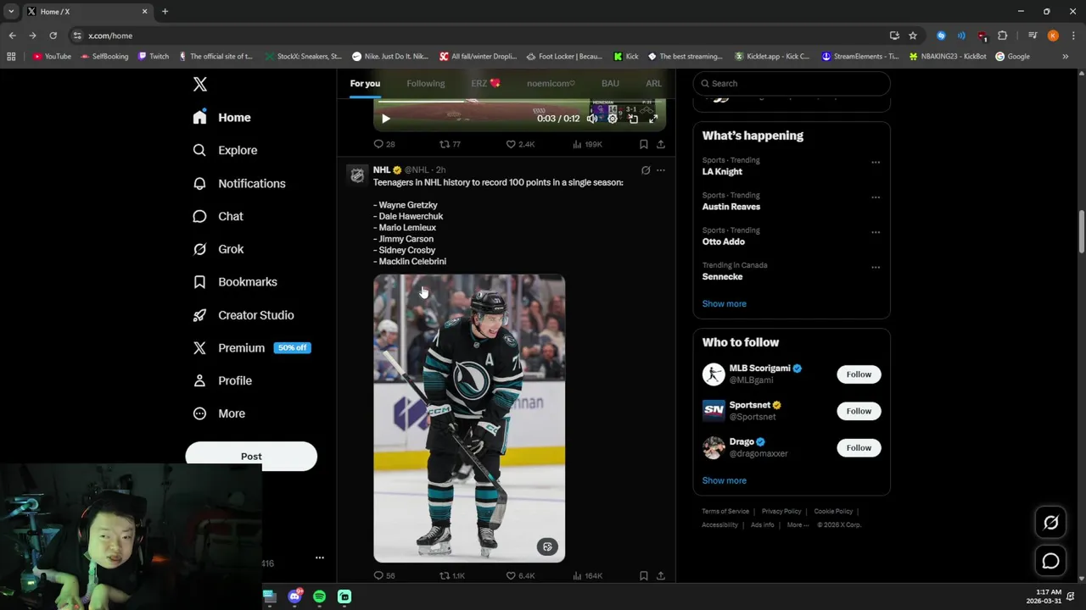Screen dimensions: 1086x610
Task: Open account menu three dots
Action: (320, 557)
